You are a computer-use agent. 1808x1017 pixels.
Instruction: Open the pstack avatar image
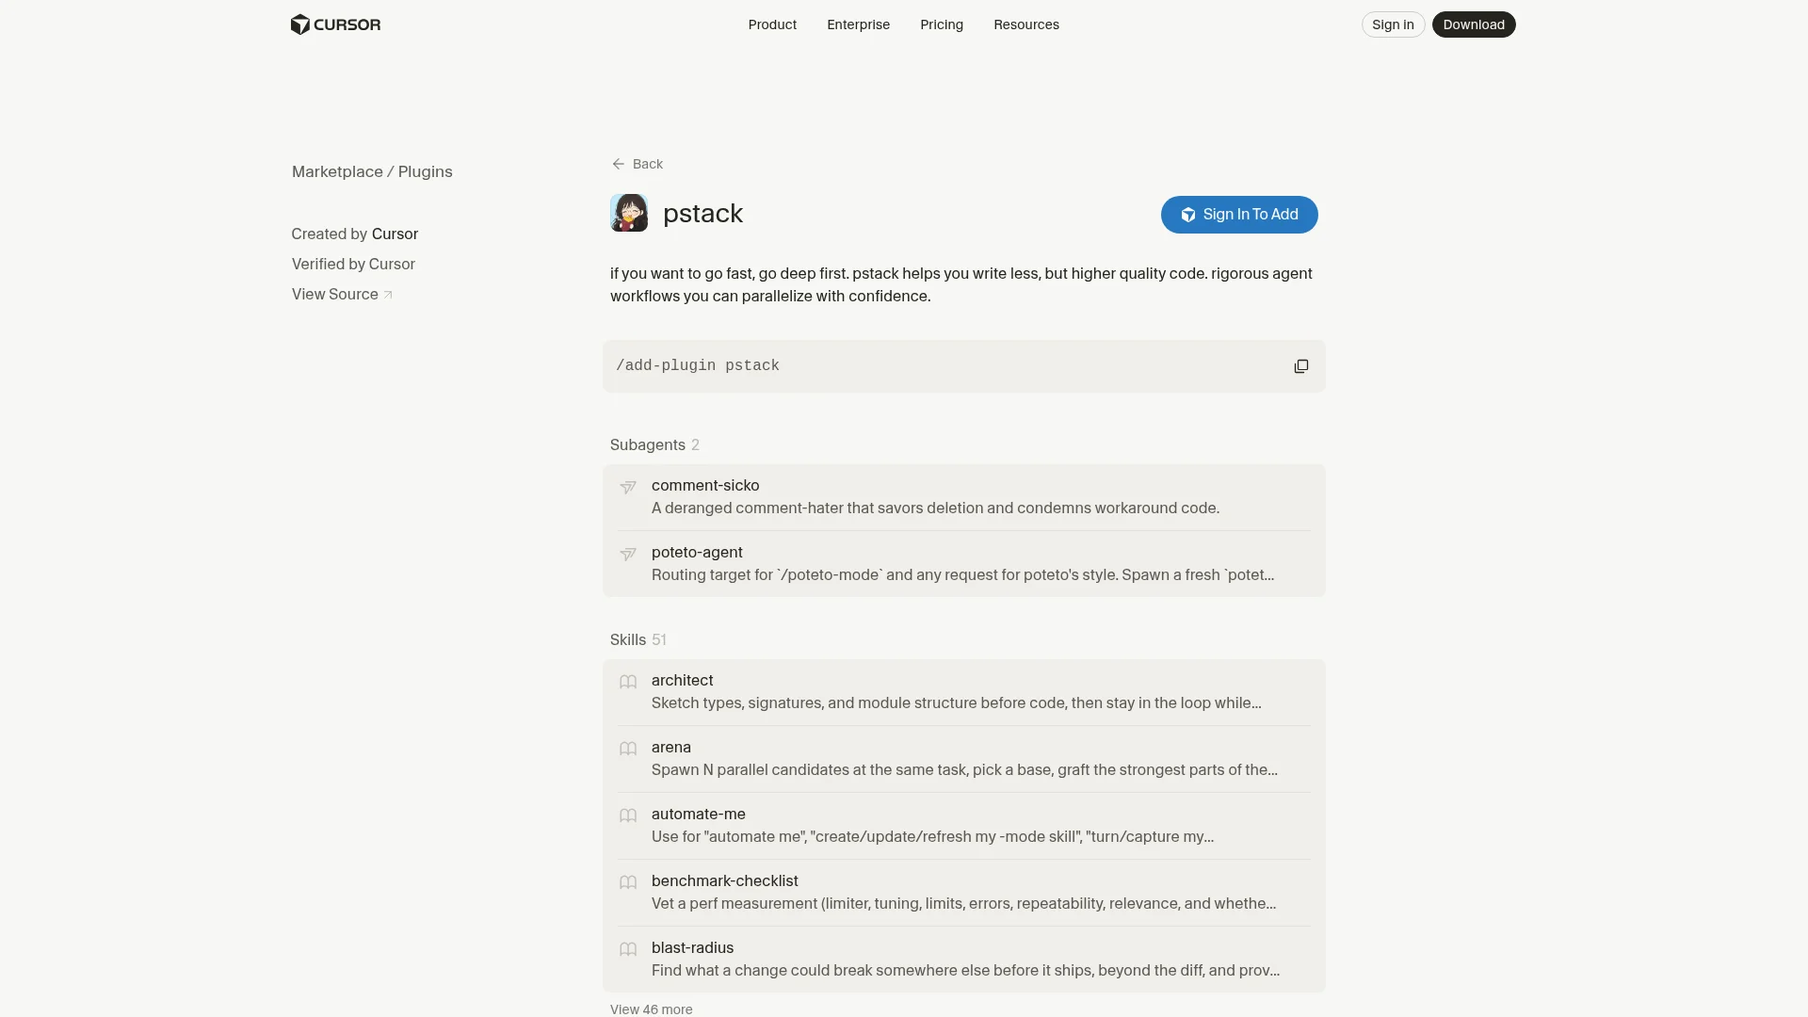pos(629,213)
